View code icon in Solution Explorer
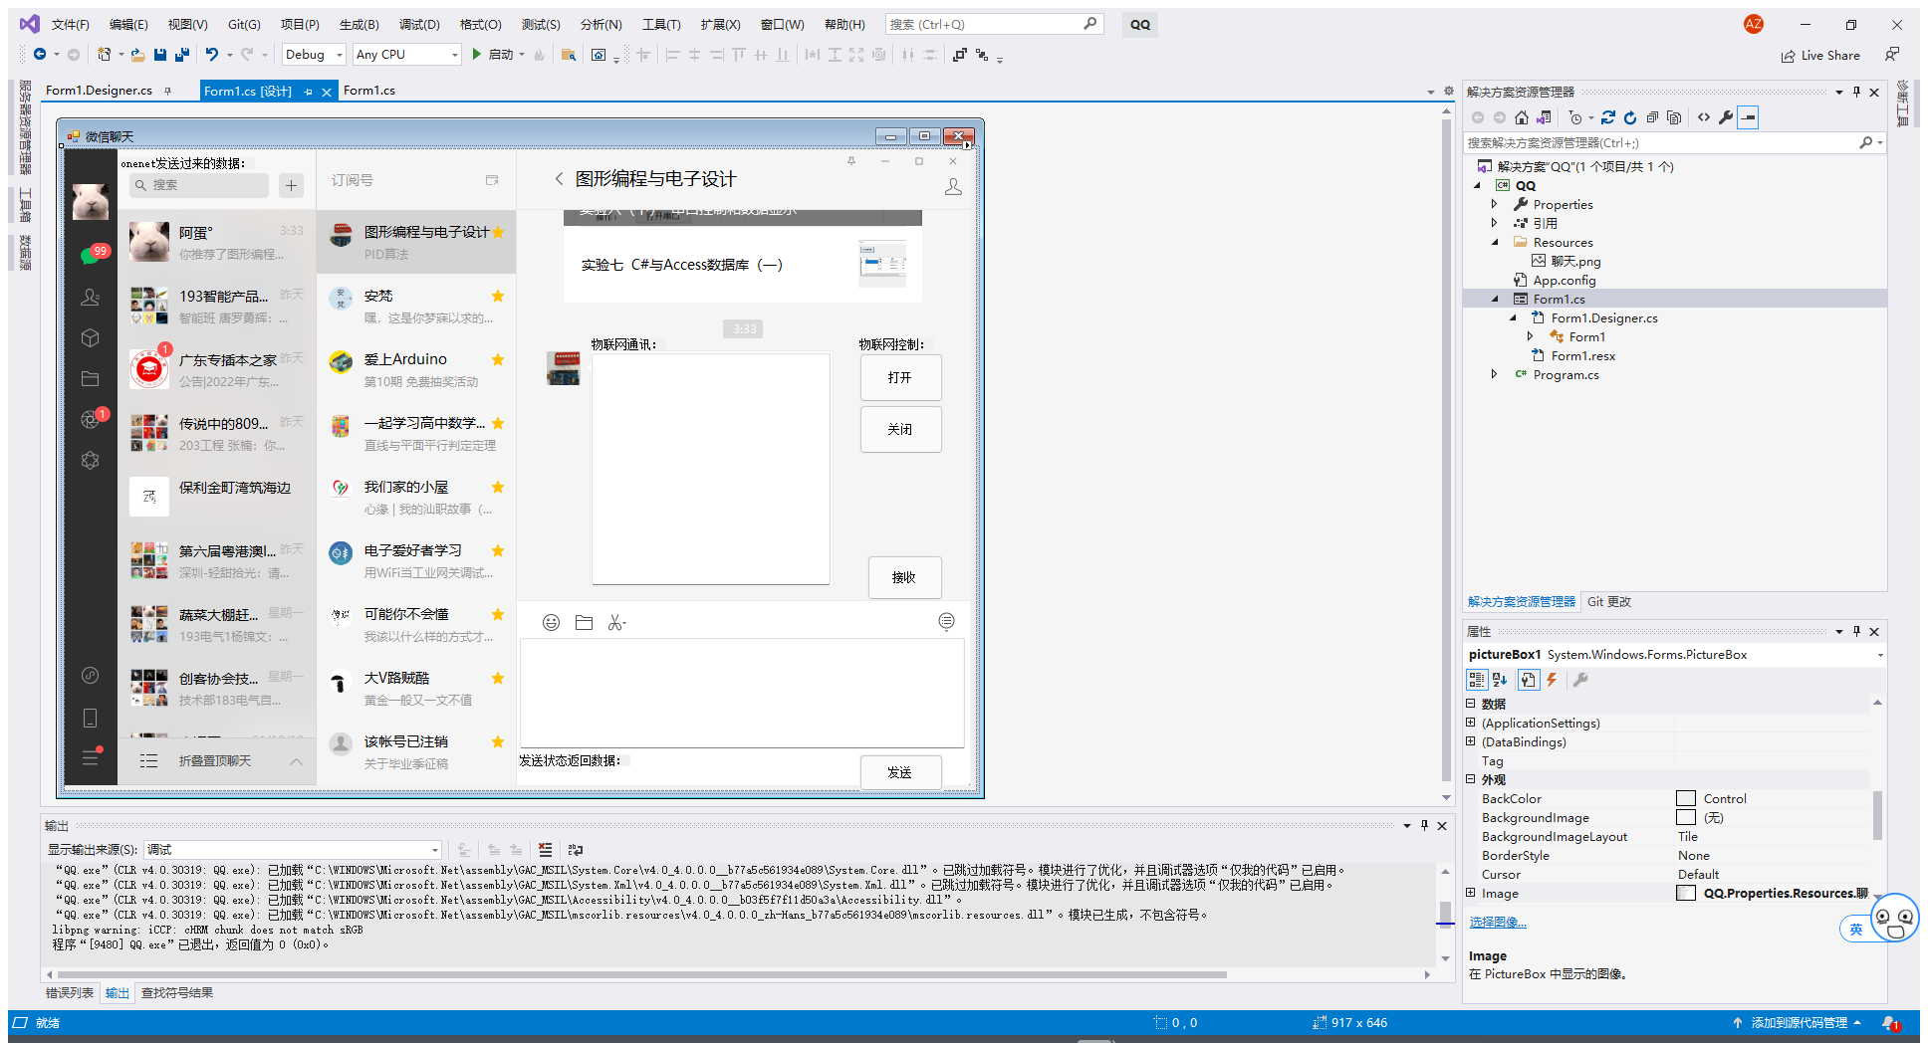 [x=1704, y=117]
